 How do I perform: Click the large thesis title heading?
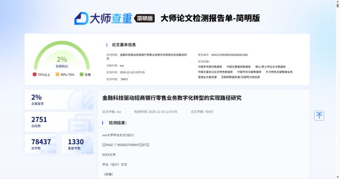coord(172,98)
